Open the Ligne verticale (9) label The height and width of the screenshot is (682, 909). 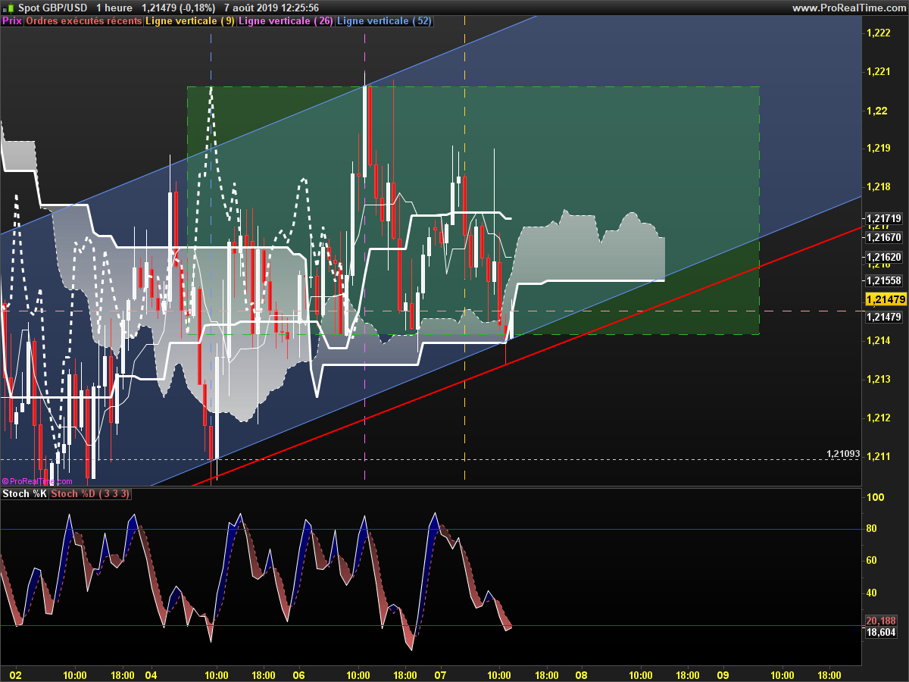pyautogui.click(x=190, y=21)
